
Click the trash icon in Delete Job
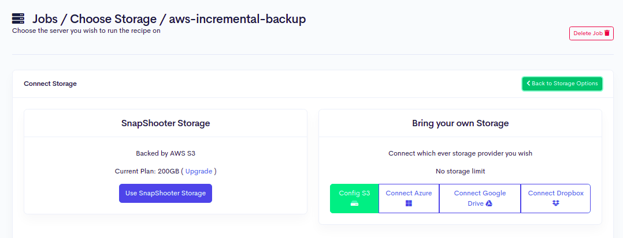pos(607,33)
